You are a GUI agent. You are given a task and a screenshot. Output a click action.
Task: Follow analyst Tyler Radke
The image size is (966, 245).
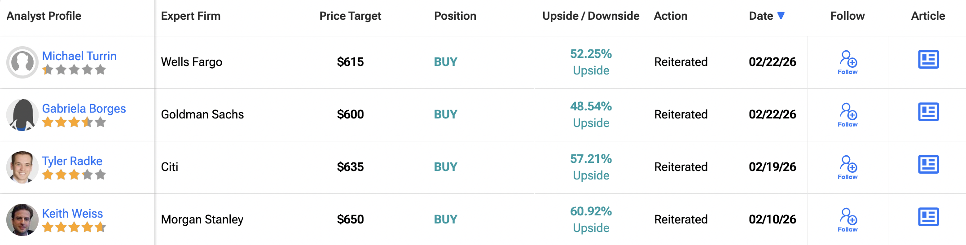coord(847,167)
